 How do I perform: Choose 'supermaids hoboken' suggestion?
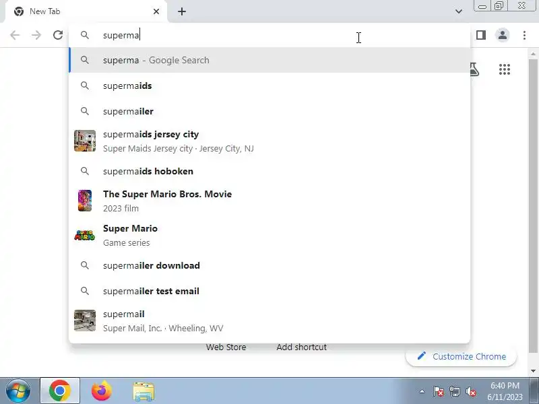pos(269,171)
